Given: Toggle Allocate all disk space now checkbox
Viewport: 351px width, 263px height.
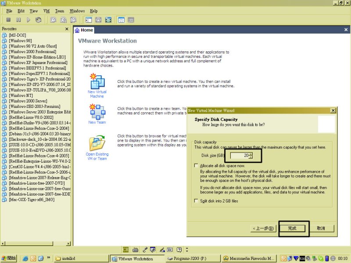Looking at the screenshot, I should 196,166.
